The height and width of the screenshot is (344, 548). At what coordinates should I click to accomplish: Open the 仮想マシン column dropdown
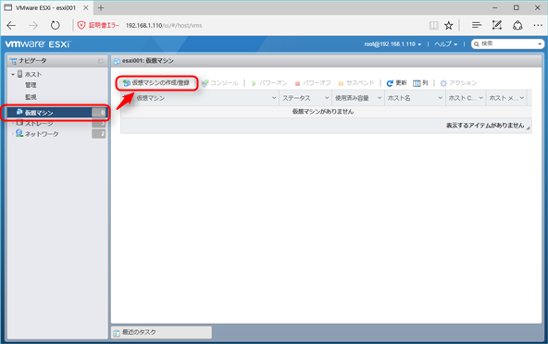pos(274,98)
